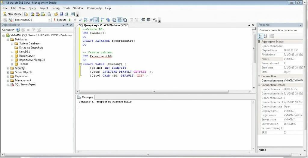Toggle IntelliSense Enabled button
Screen dimensions: 308x158
(96, 20)
